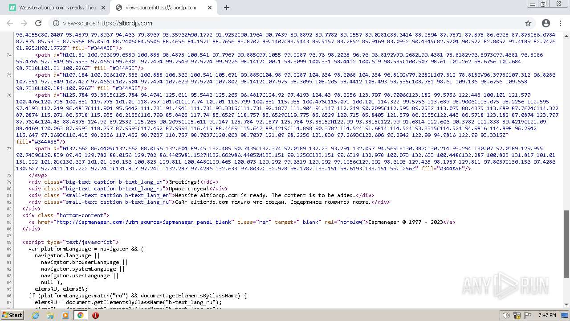Viewport: 570px width, 321px height.
Task: Close the "Website altiordp.com is ready" tab
Action: point(103,8)
